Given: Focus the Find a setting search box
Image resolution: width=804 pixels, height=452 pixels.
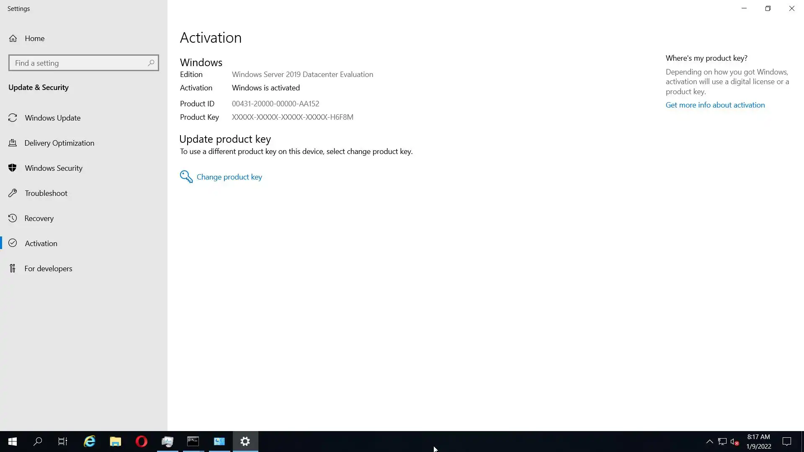Looking at the screenshot, I should tap(80, 63).
